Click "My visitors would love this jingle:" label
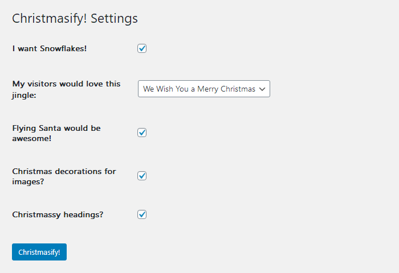Viewport: 399px width, 273px height. click(66, 89)
